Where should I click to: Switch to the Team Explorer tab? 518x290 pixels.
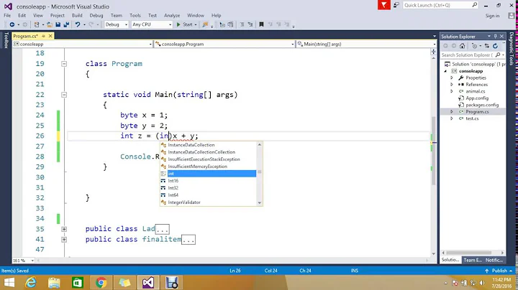pos(471,260)
